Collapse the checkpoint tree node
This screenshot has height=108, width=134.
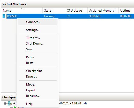click(x=5, y=104)
